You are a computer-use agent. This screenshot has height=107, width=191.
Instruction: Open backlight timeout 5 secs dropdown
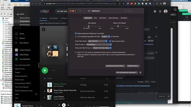click(x=106, y=37)
